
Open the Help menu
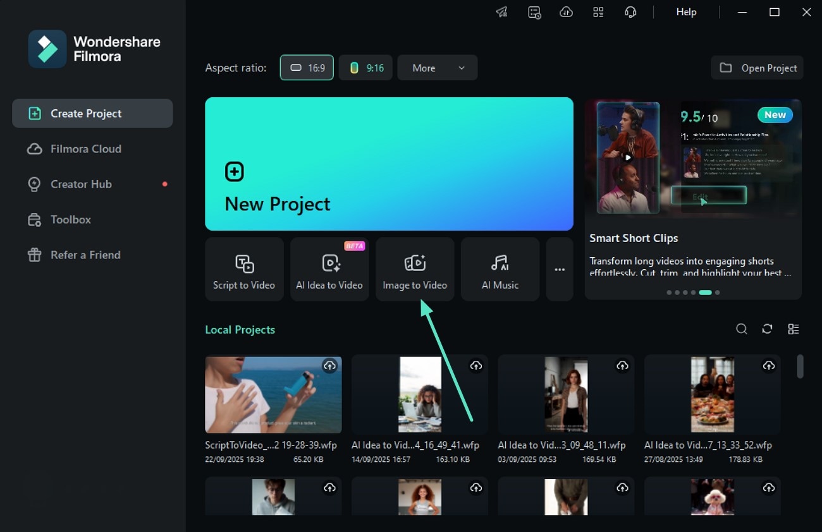tap(686, 12)
